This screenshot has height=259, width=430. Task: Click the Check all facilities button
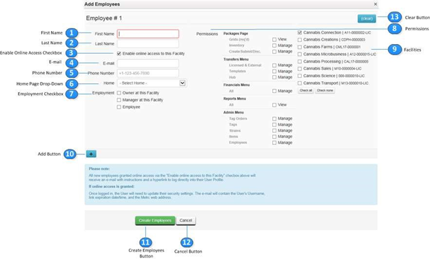[x=306, y=90]
